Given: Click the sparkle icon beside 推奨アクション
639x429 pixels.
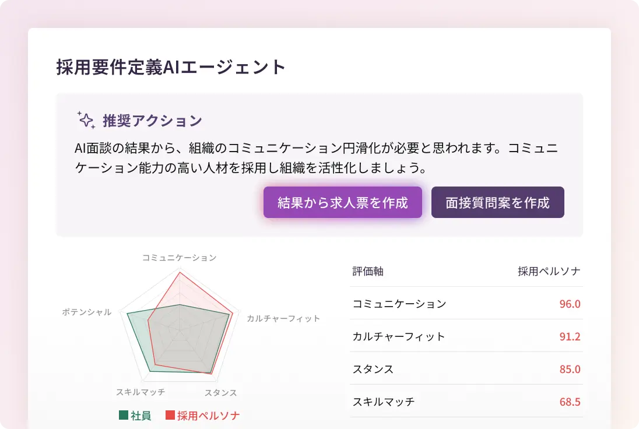Looking at the screenshot, I should 86,120.
